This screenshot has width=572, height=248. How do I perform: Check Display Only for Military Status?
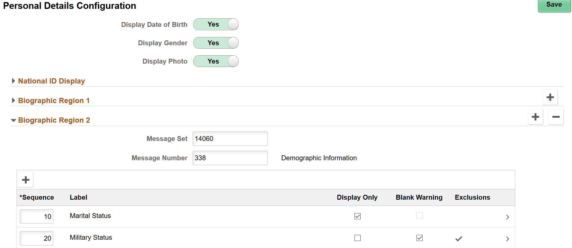pyautogui.click(x=357, y=238)
